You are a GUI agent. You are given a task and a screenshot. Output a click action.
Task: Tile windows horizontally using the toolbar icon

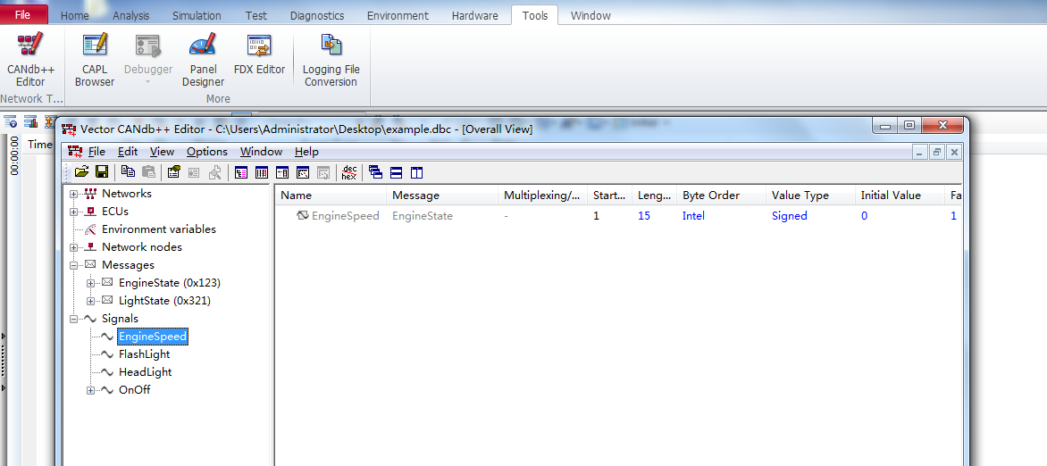[x=396, y=172]
